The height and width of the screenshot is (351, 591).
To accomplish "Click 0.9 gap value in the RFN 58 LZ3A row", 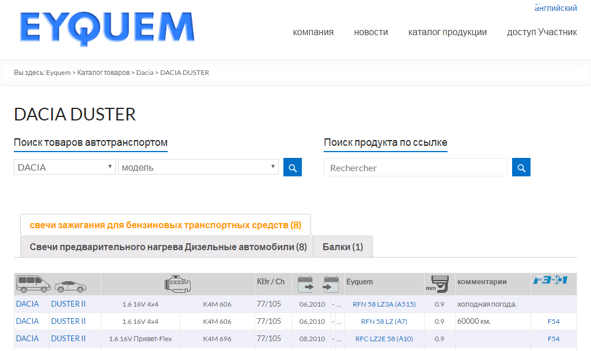I will point(440,304).
